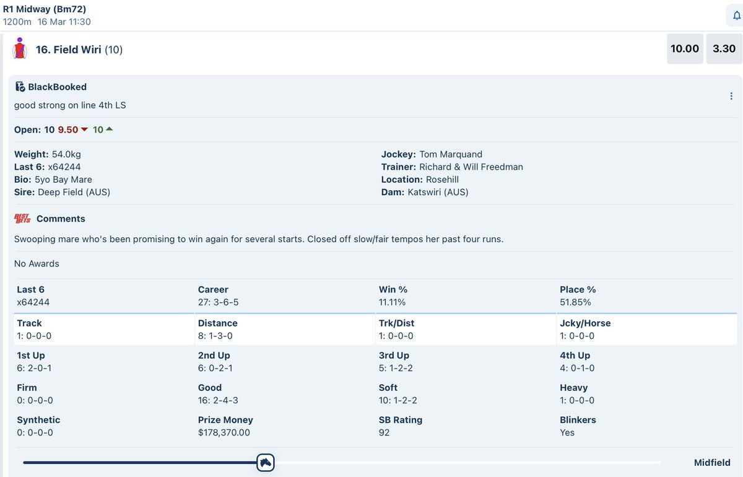Image resolution: width=743 pixels, height=477 pixels.
Task: Click the Midfield speed map label
Action: (x=712, y=463)
